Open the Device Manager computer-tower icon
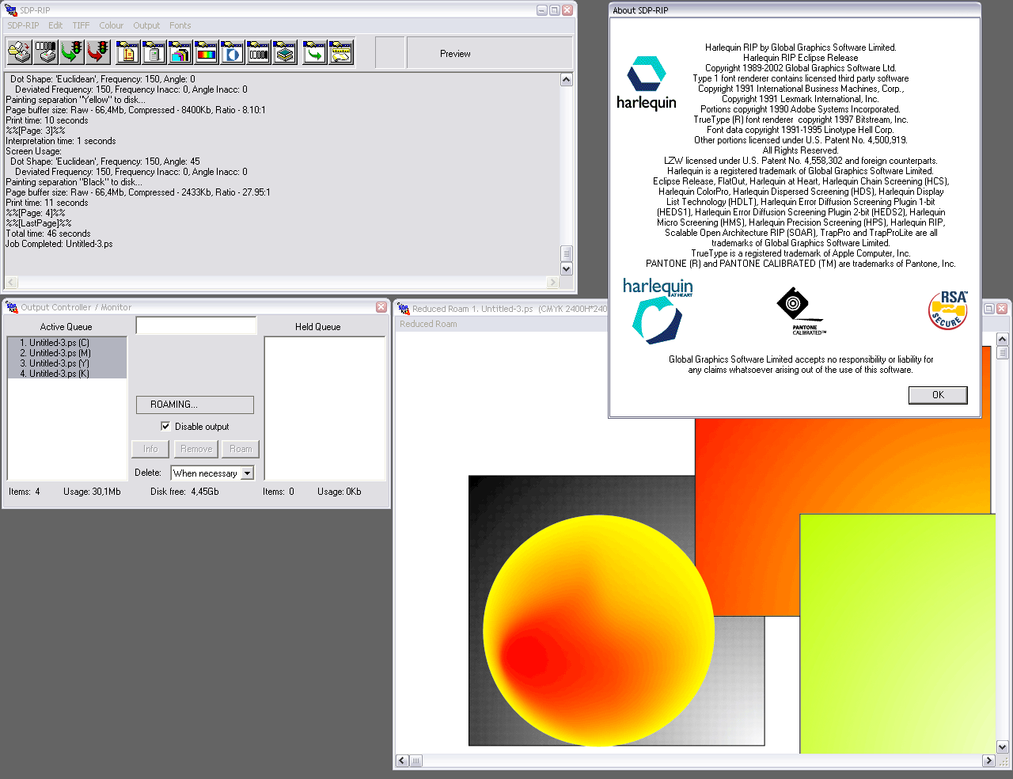 click(154, 53)
